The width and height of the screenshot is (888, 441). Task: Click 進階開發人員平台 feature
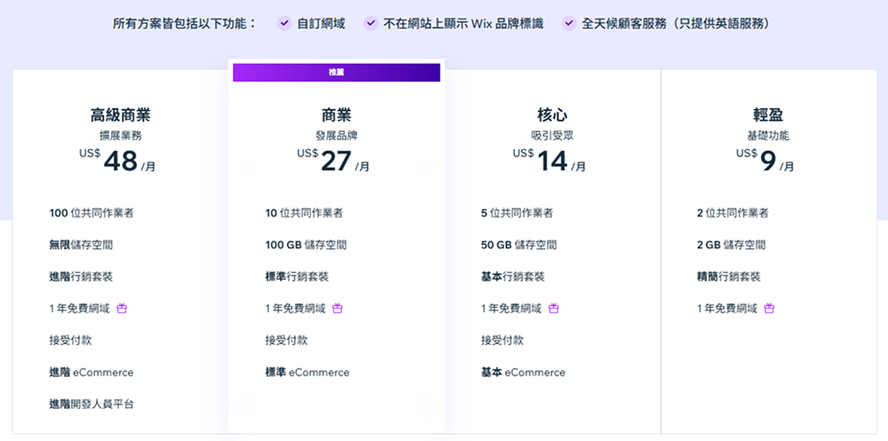(x=91, y=405)
